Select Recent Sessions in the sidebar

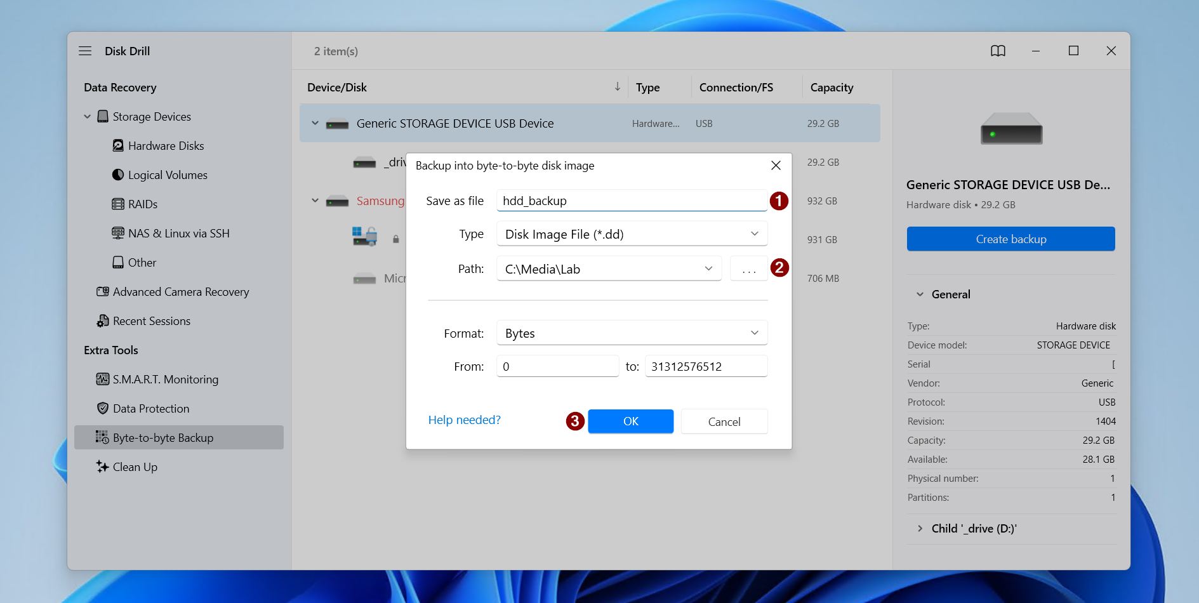pyautogui.click(x=151, y=321)
